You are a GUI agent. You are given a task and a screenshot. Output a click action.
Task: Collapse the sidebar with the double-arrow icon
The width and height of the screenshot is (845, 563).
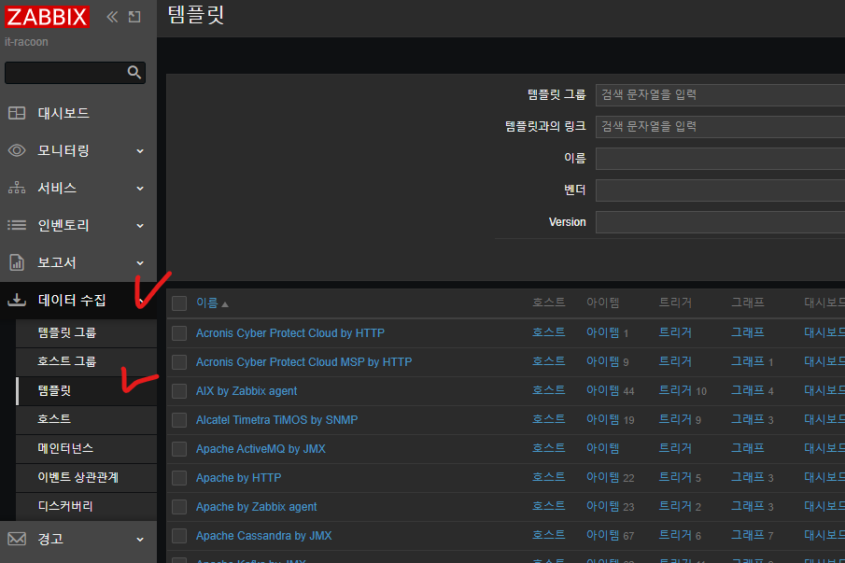(111, 17)
